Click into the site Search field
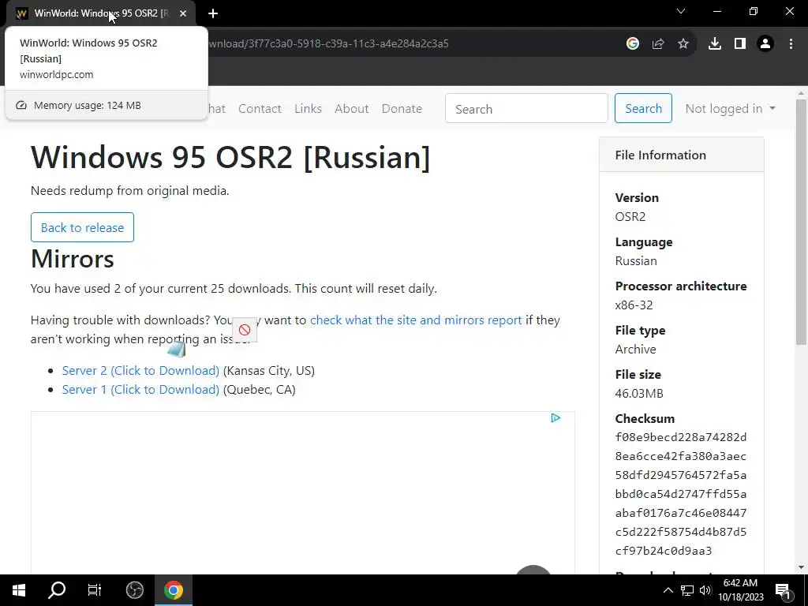Image resolution: width=808 pixels, height=606 pixels. (526, 109)
